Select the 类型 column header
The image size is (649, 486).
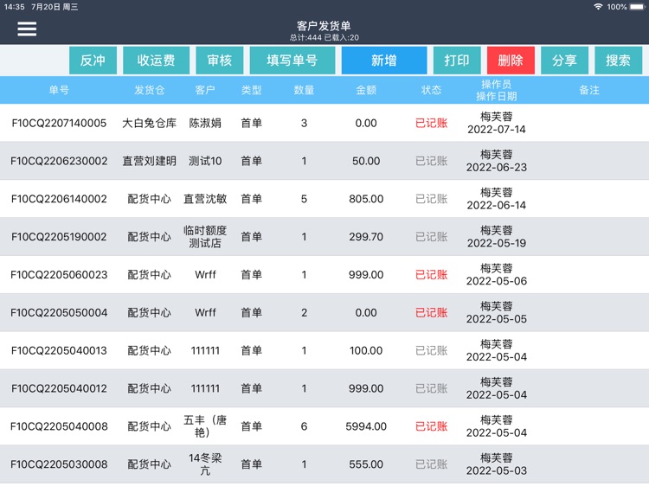(x=252, y=90)
